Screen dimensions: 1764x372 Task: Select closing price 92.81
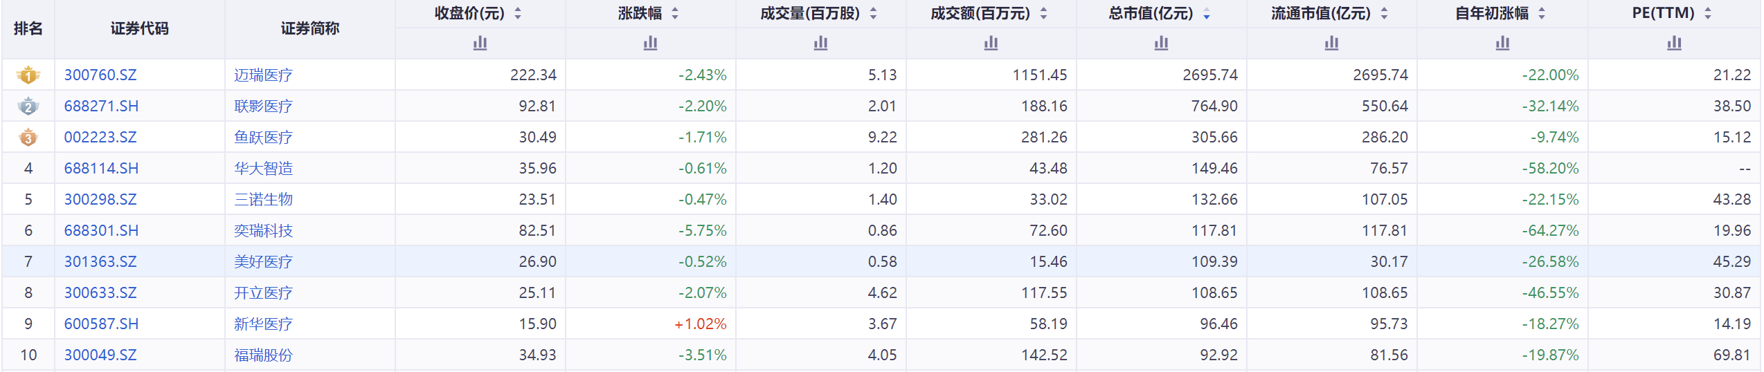point(537,106)
